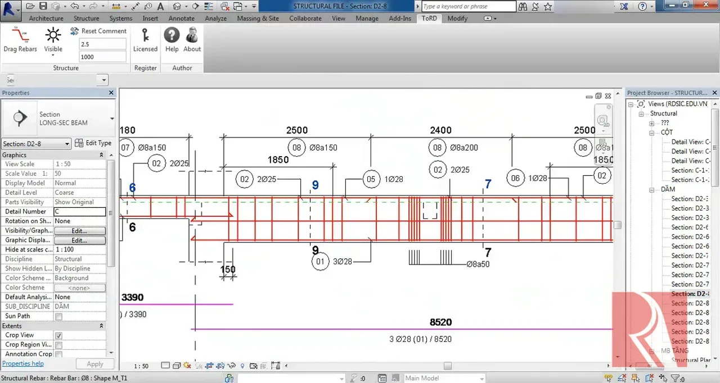Click the filter icon in status bar
Viewport: 720px width, 383px height.
tap(676, 379)
